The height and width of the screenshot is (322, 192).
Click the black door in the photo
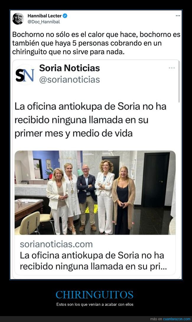156,179
